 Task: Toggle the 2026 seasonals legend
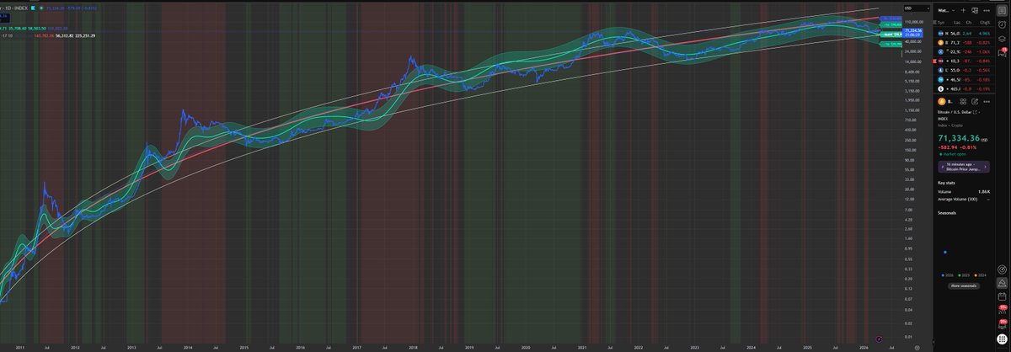point(948,275)
